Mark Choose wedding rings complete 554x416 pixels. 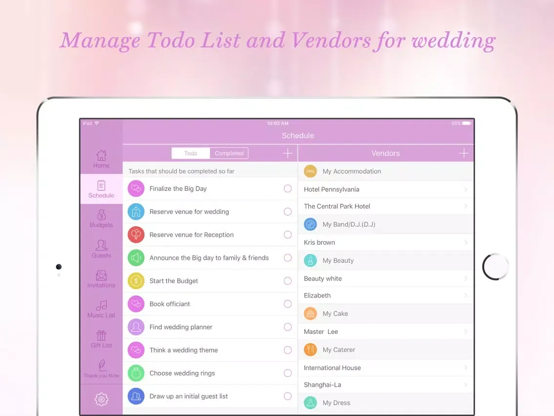[288, 373]
